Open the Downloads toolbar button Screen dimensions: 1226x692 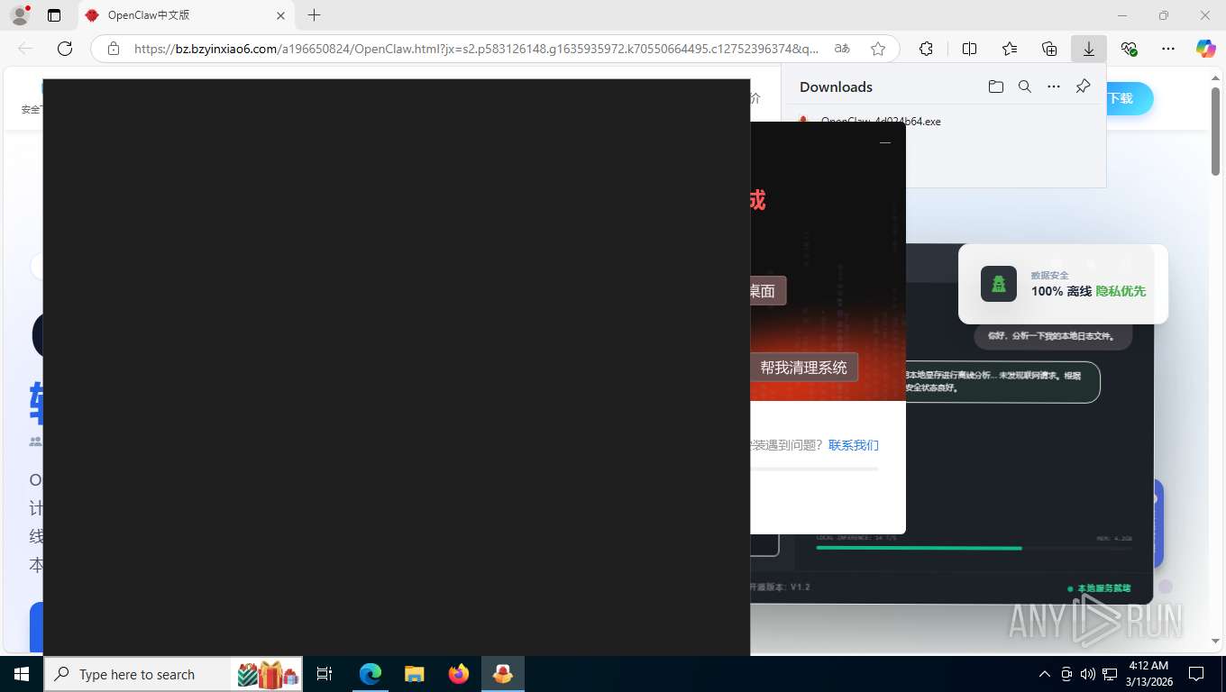pos(1089,49)
